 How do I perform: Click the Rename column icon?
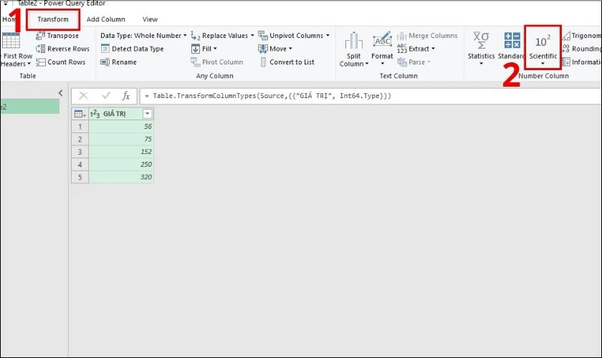(x=105, y=62)
